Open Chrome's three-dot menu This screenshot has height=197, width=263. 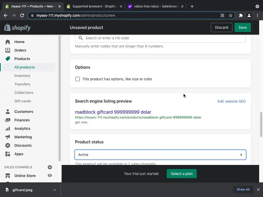pyautogui.click(x=257, y=15)
